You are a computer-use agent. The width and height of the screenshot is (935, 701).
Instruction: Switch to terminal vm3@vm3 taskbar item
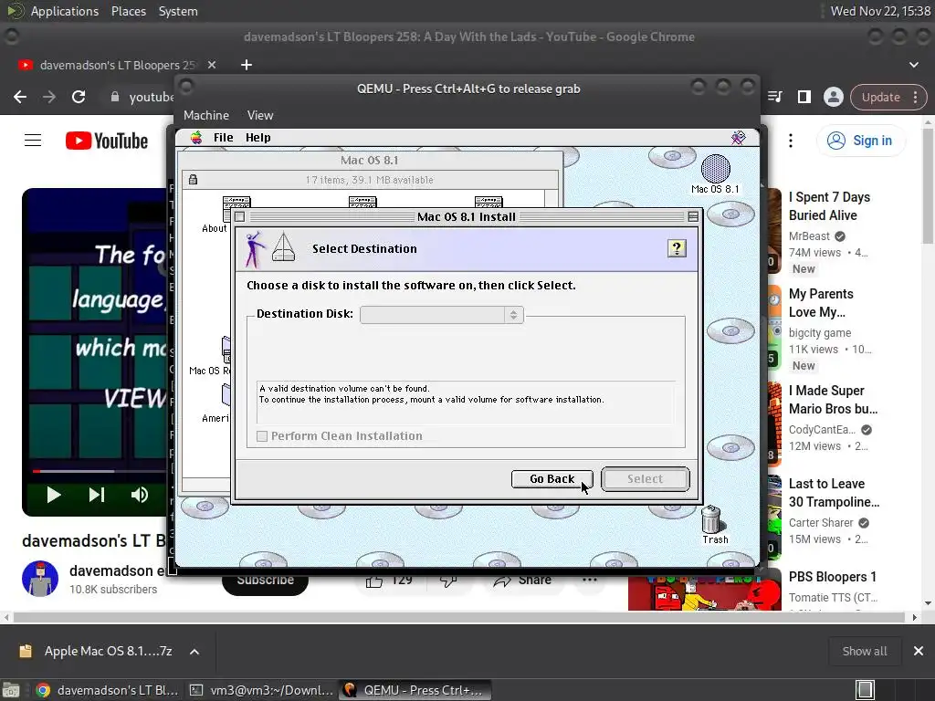261,690
